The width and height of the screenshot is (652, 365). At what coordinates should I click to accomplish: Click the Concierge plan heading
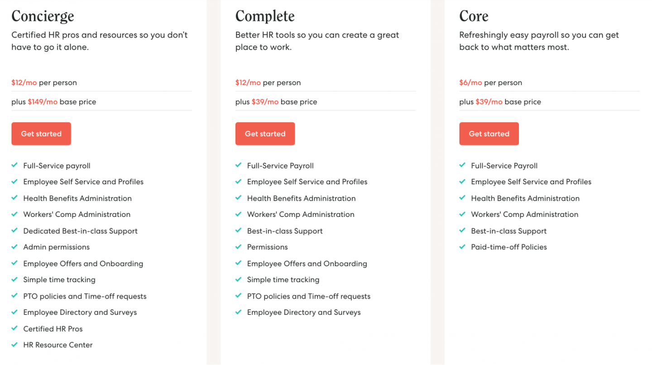pos(43,16)
